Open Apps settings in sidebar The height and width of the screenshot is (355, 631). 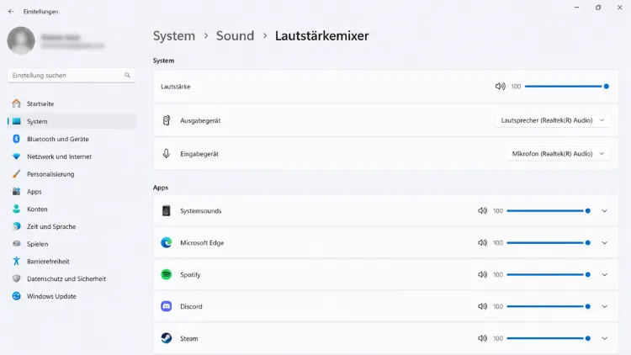(72, 192)
